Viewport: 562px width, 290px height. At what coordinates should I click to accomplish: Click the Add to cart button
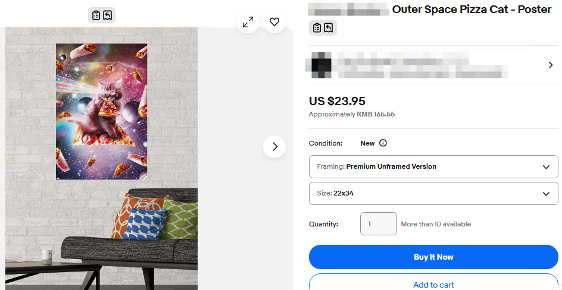coord(433,282)
